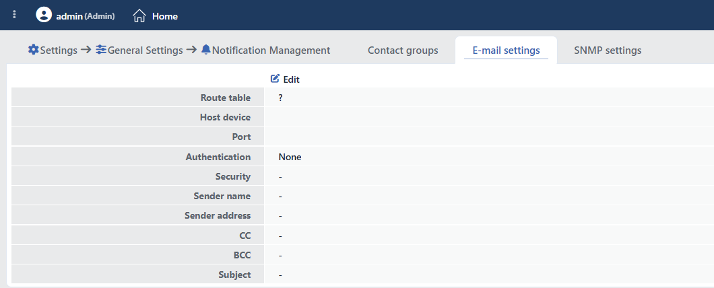This screenshot has width=714, height=288.
Task: Click the Home house icon
Action: point(139,16)
